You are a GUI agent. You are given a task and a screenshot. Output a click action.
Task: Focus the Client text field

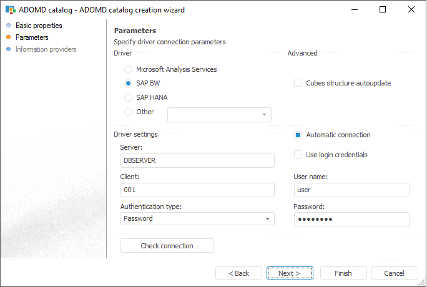point(197,190)
